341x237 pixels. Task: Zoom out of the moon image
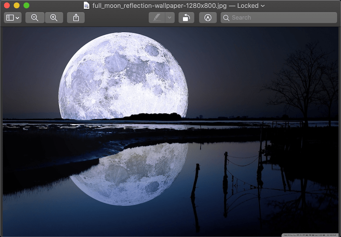tap(35, 17)
